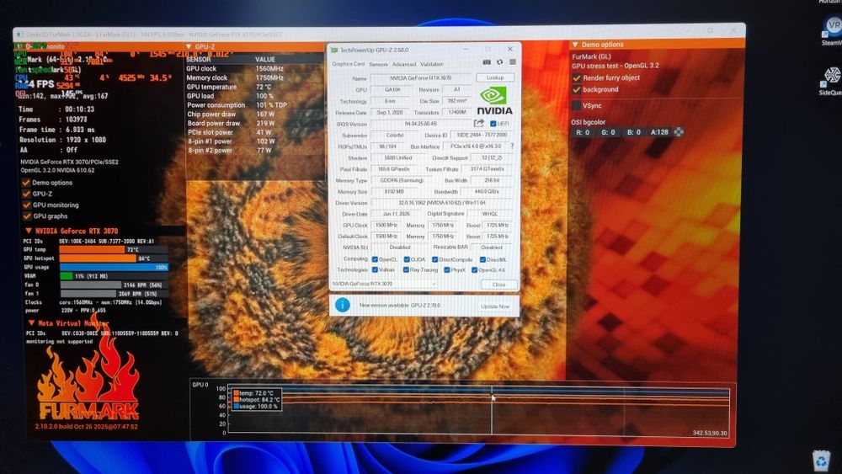Click the GPU temp orange bar
842x474 pixels.
(x=92, y=249)
